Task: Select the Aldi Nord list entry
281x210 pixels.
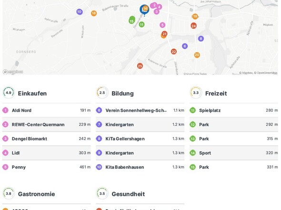Action: [46, 110]
